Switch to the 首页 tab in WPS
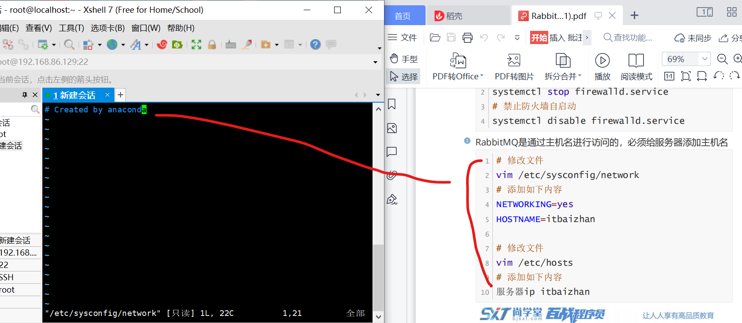The width and height of the screenshot is (742, 323). (403, 16)
